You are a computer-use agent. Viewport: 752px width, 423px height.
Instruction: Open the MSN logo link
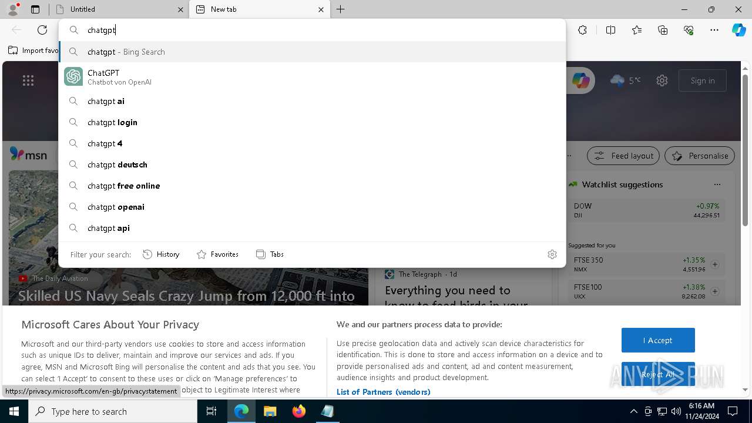coord(28,155)
